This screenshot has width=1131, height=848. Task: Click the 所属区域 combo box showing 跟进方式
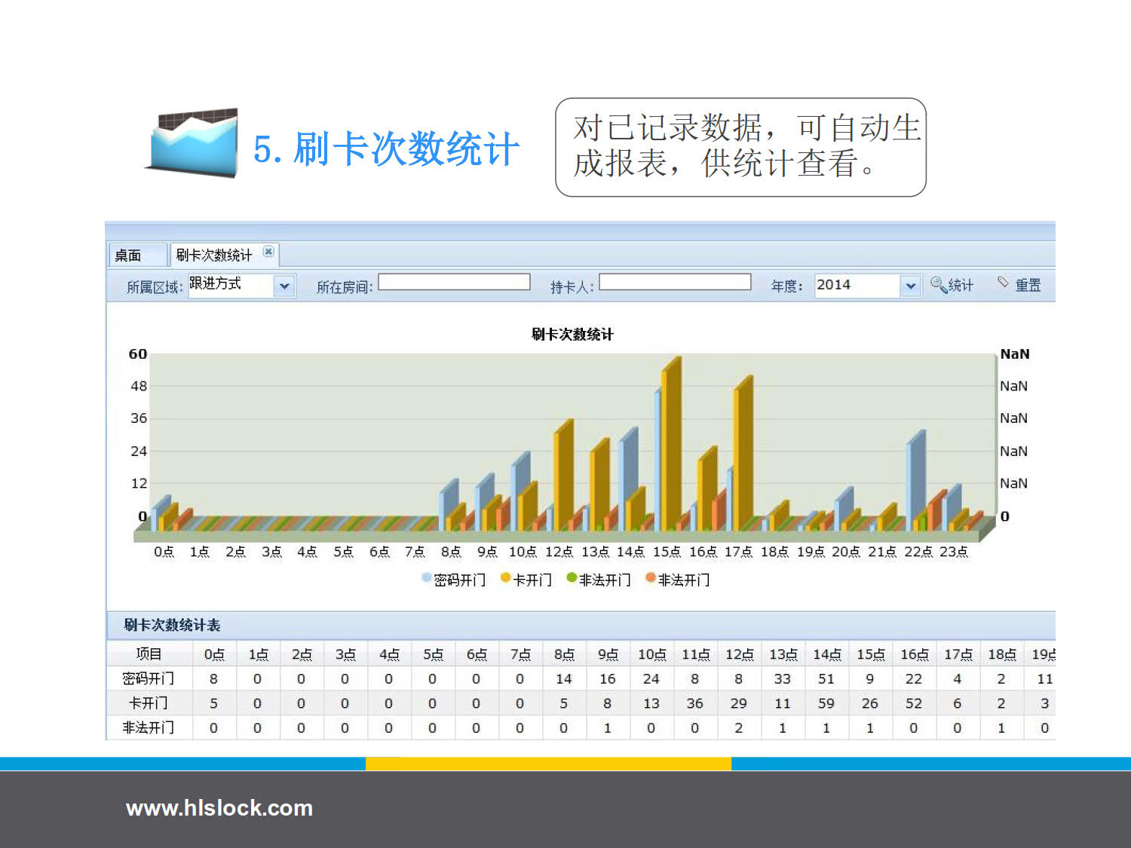(230, 285)
